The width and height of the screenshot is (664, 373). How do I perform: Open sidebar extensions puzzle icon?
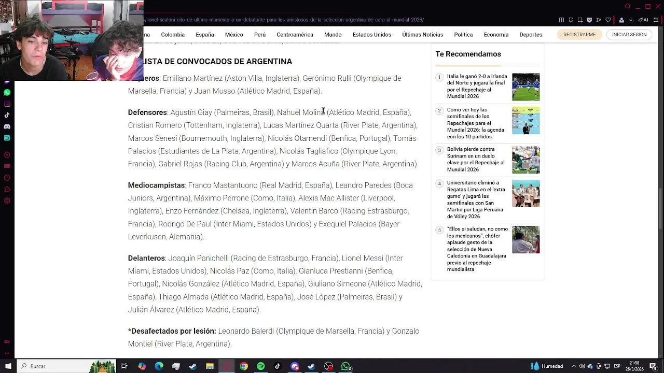[x=7, y=189]
